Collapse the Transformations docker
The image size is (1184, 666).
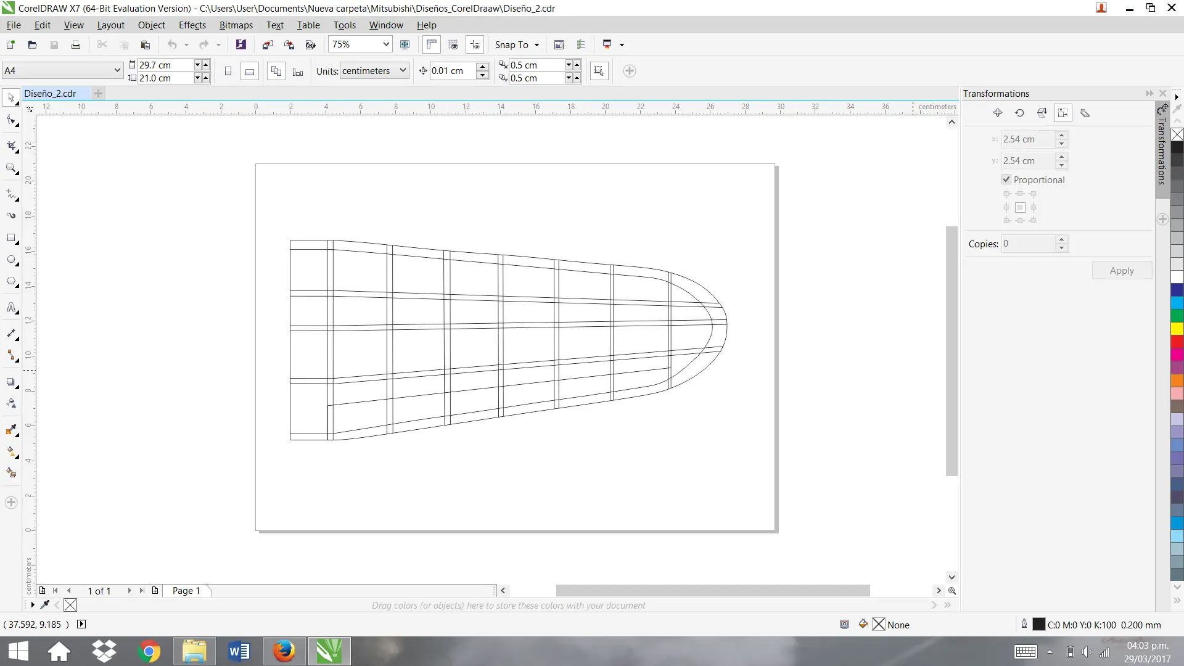coord(1149,93)
